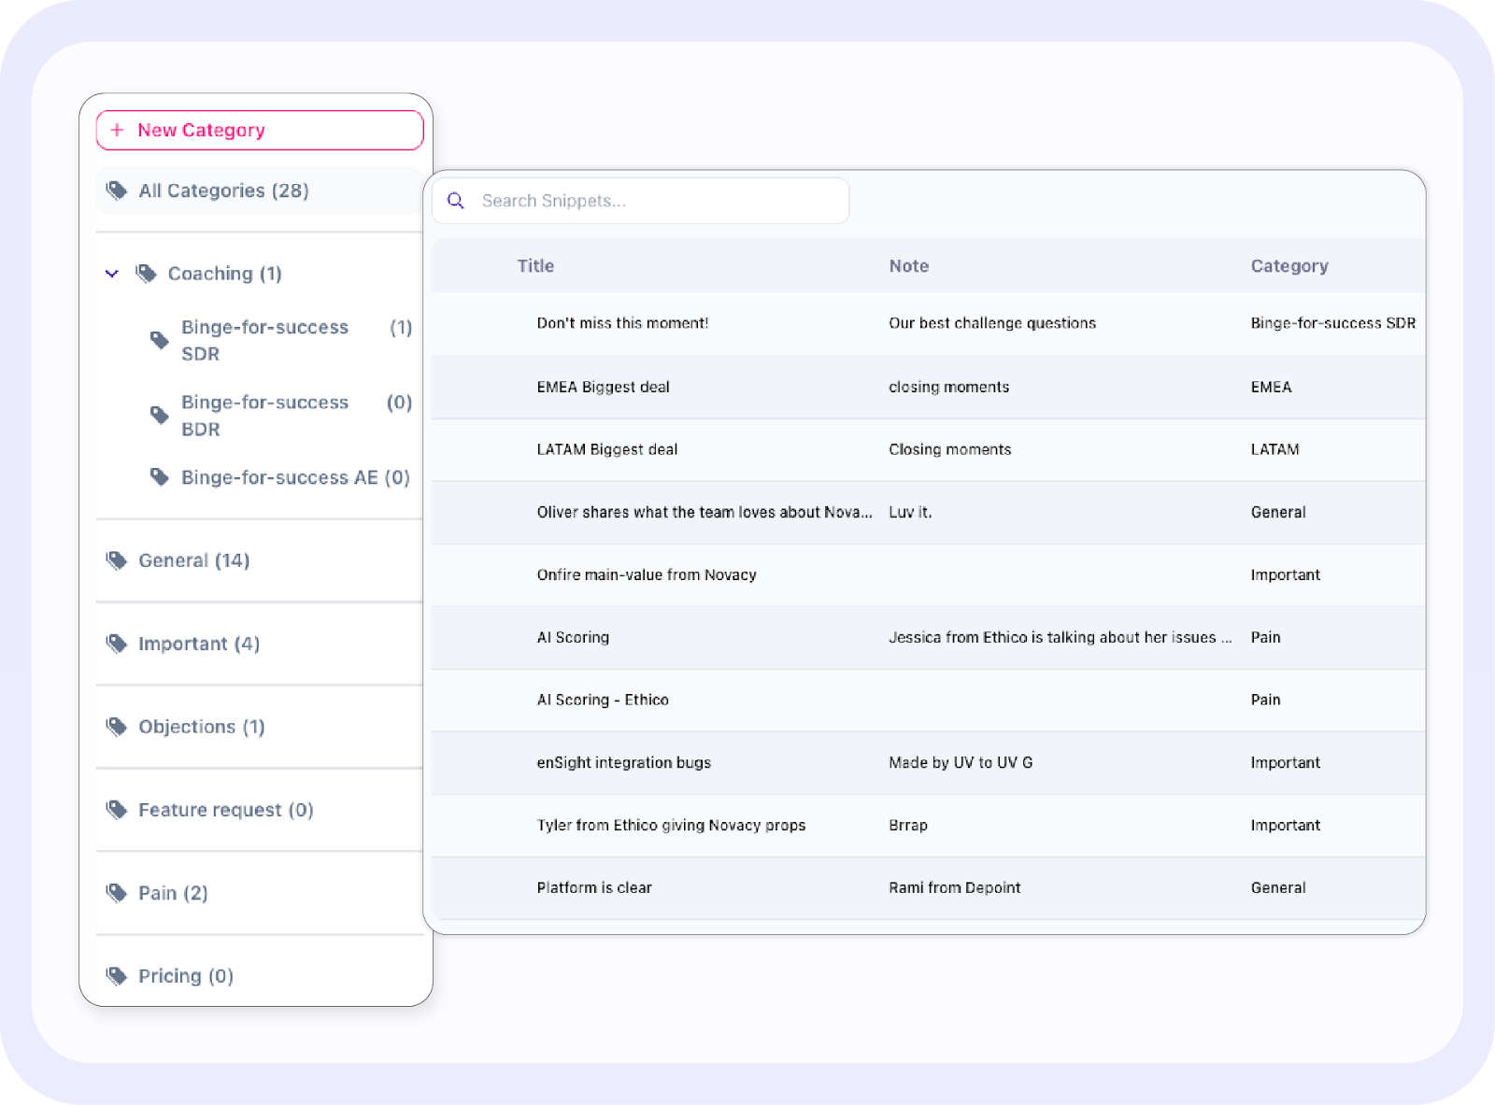Viewport: 1495px width, 1105px height.
Task: Click the 'Brrap' note
Action: tap(908, 825)
